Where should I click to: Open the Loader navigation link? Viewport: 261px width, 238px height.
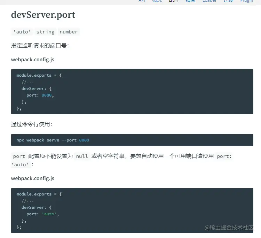pyautogui.click(x=209, y=1)
